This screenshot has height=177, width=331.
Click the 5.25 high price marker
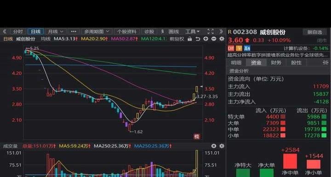tap(34, 48)
